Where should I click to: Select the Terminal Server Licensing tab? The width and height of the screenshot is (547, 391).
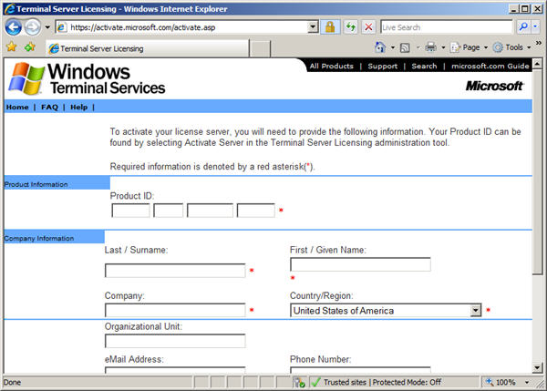point(147,48)
